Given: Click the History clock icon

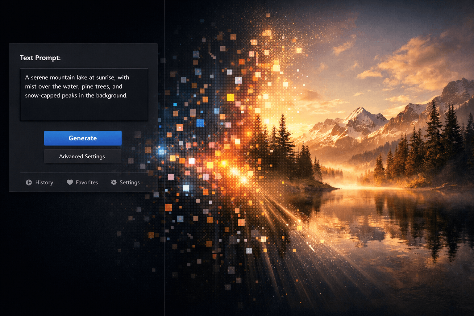Looking at the screenshot, I should [x=29, y=182].
